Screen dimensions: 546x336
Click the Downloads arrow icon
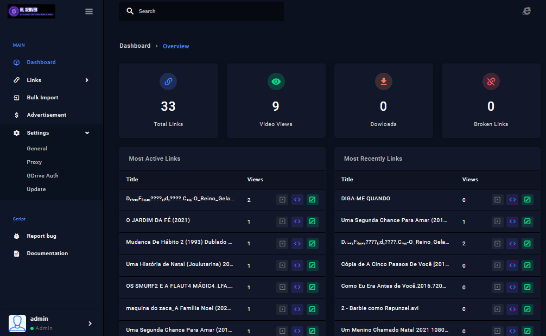[383, 81]
